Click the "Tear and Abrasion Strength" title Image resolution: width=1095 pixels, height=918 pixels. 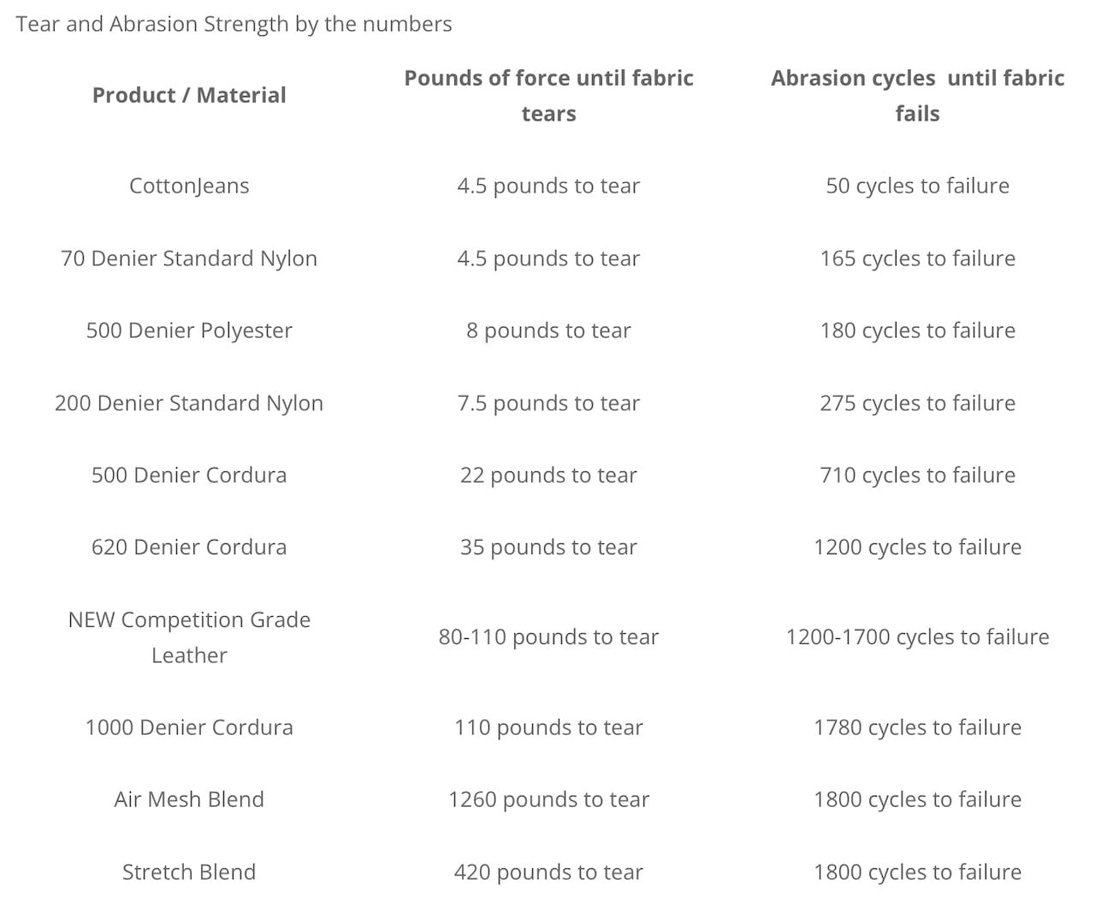tap(234, 24)
